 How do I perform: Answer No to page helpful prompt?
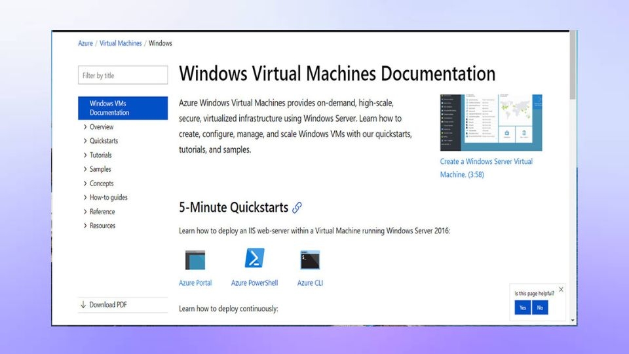(540, 308)
